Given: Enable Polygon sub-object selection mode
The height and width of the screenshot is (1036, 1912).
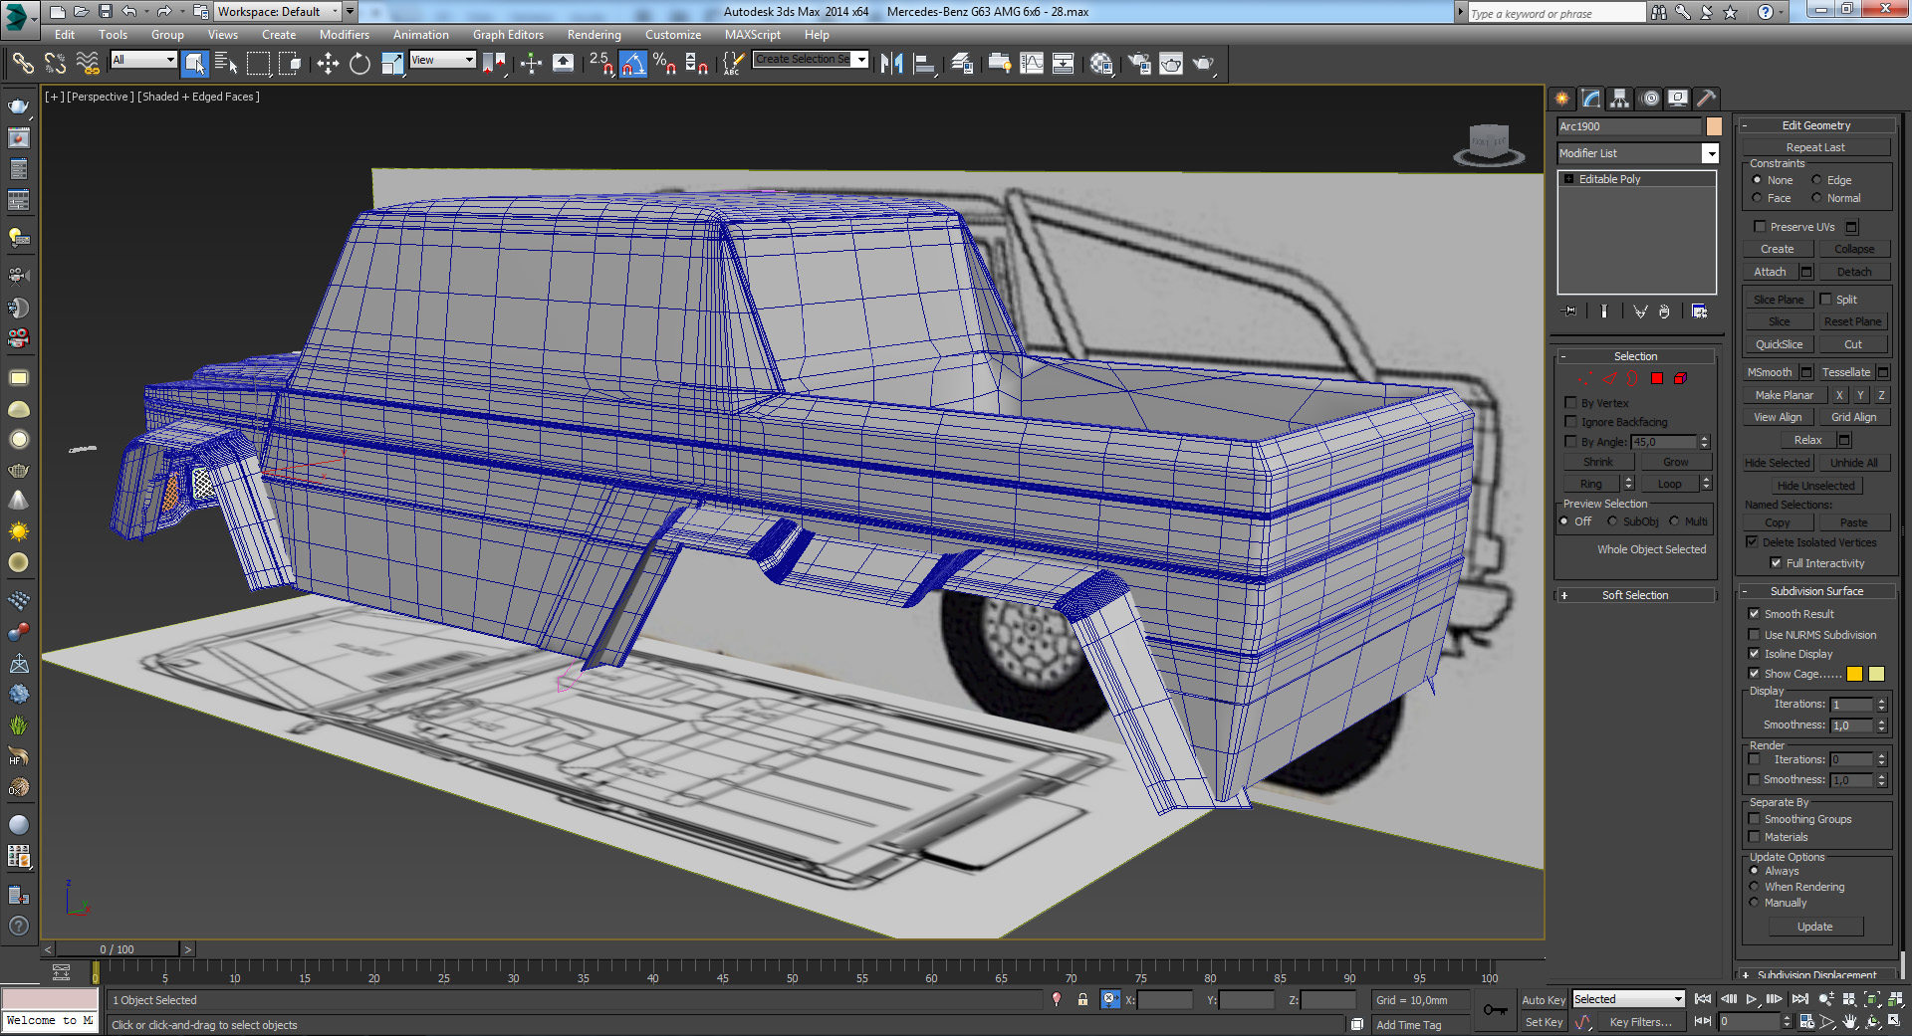Looking at the screenshot, I should pos(1657,379).
